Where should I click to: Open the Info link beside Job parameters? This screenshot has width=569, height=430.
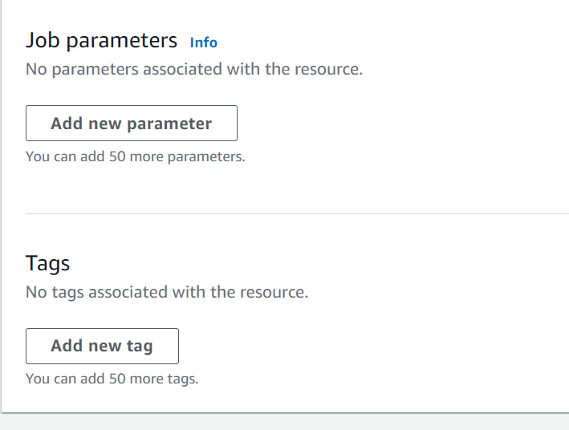(203, 43)
